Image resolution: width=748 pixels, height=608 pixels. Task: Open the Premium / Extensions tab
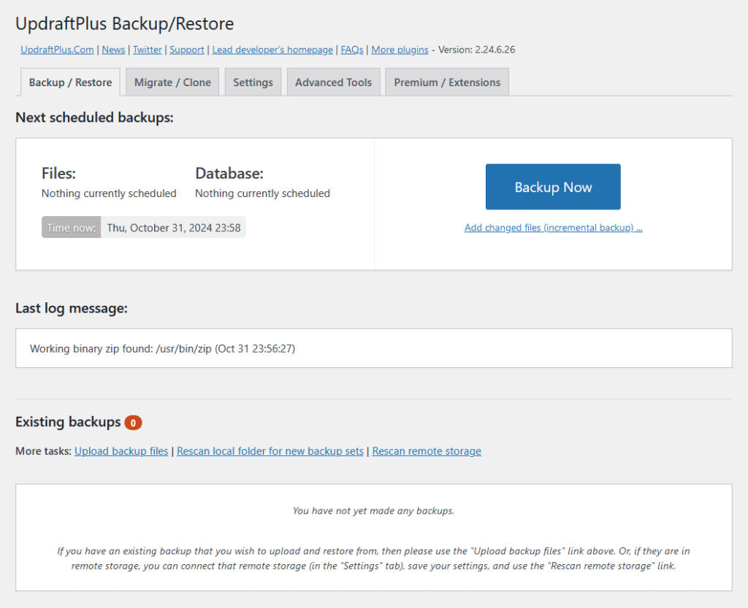447,82
